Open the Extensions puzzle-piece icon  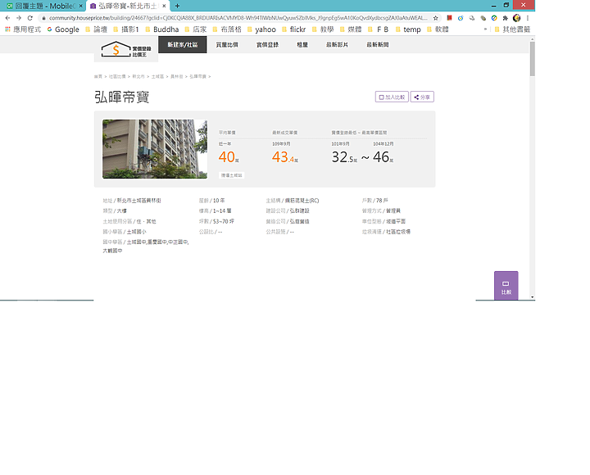(x=506, y=18)
